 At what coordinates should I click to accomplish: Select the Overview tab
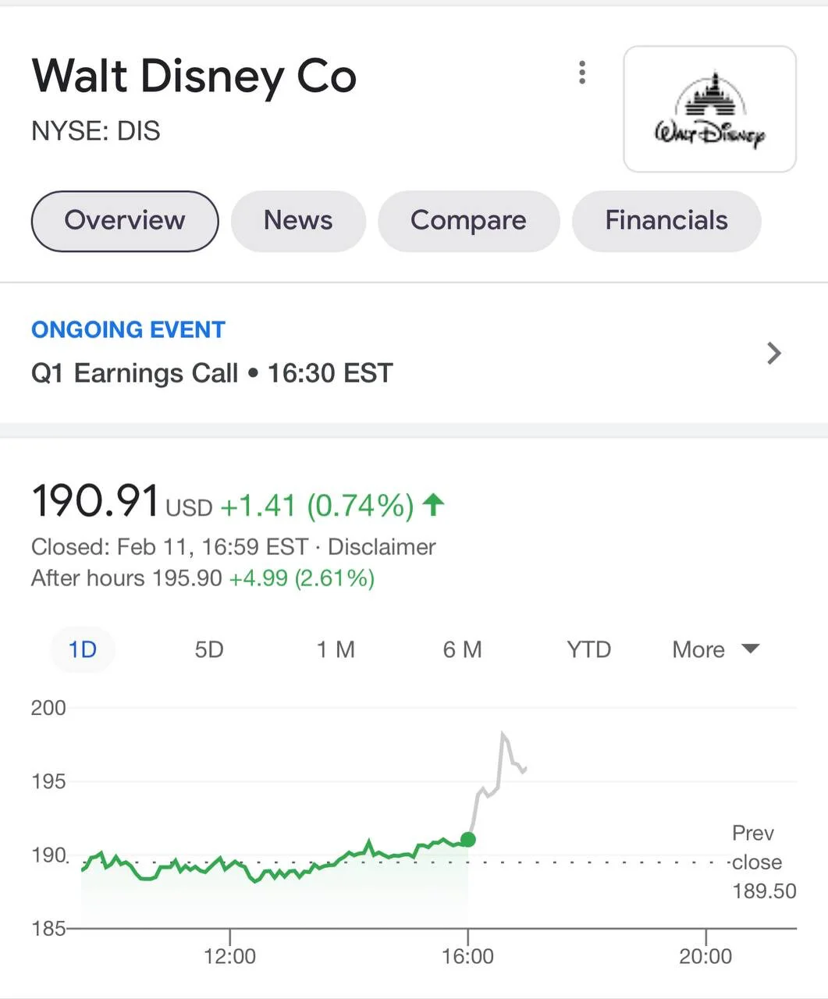tap(125, 221)
